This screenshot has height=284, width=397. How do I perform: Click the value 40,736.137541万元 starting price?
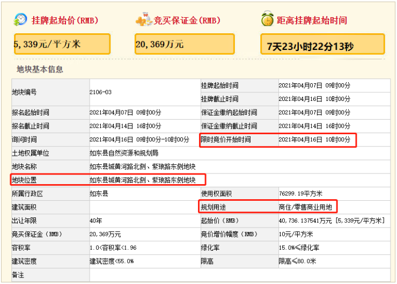click(x=305, y=221)
